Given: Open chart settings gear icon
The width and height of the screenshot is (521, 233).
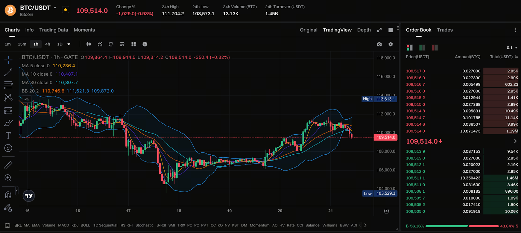Looking at the screenshot, I should [x=390, y=44].
